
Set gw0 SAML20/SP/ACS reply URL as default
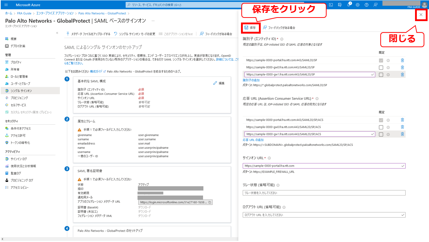pyautogui.click(x=381, y=127)
